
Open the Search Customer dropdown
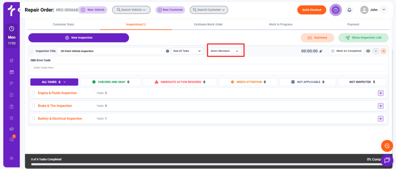[x=209, y=10]
